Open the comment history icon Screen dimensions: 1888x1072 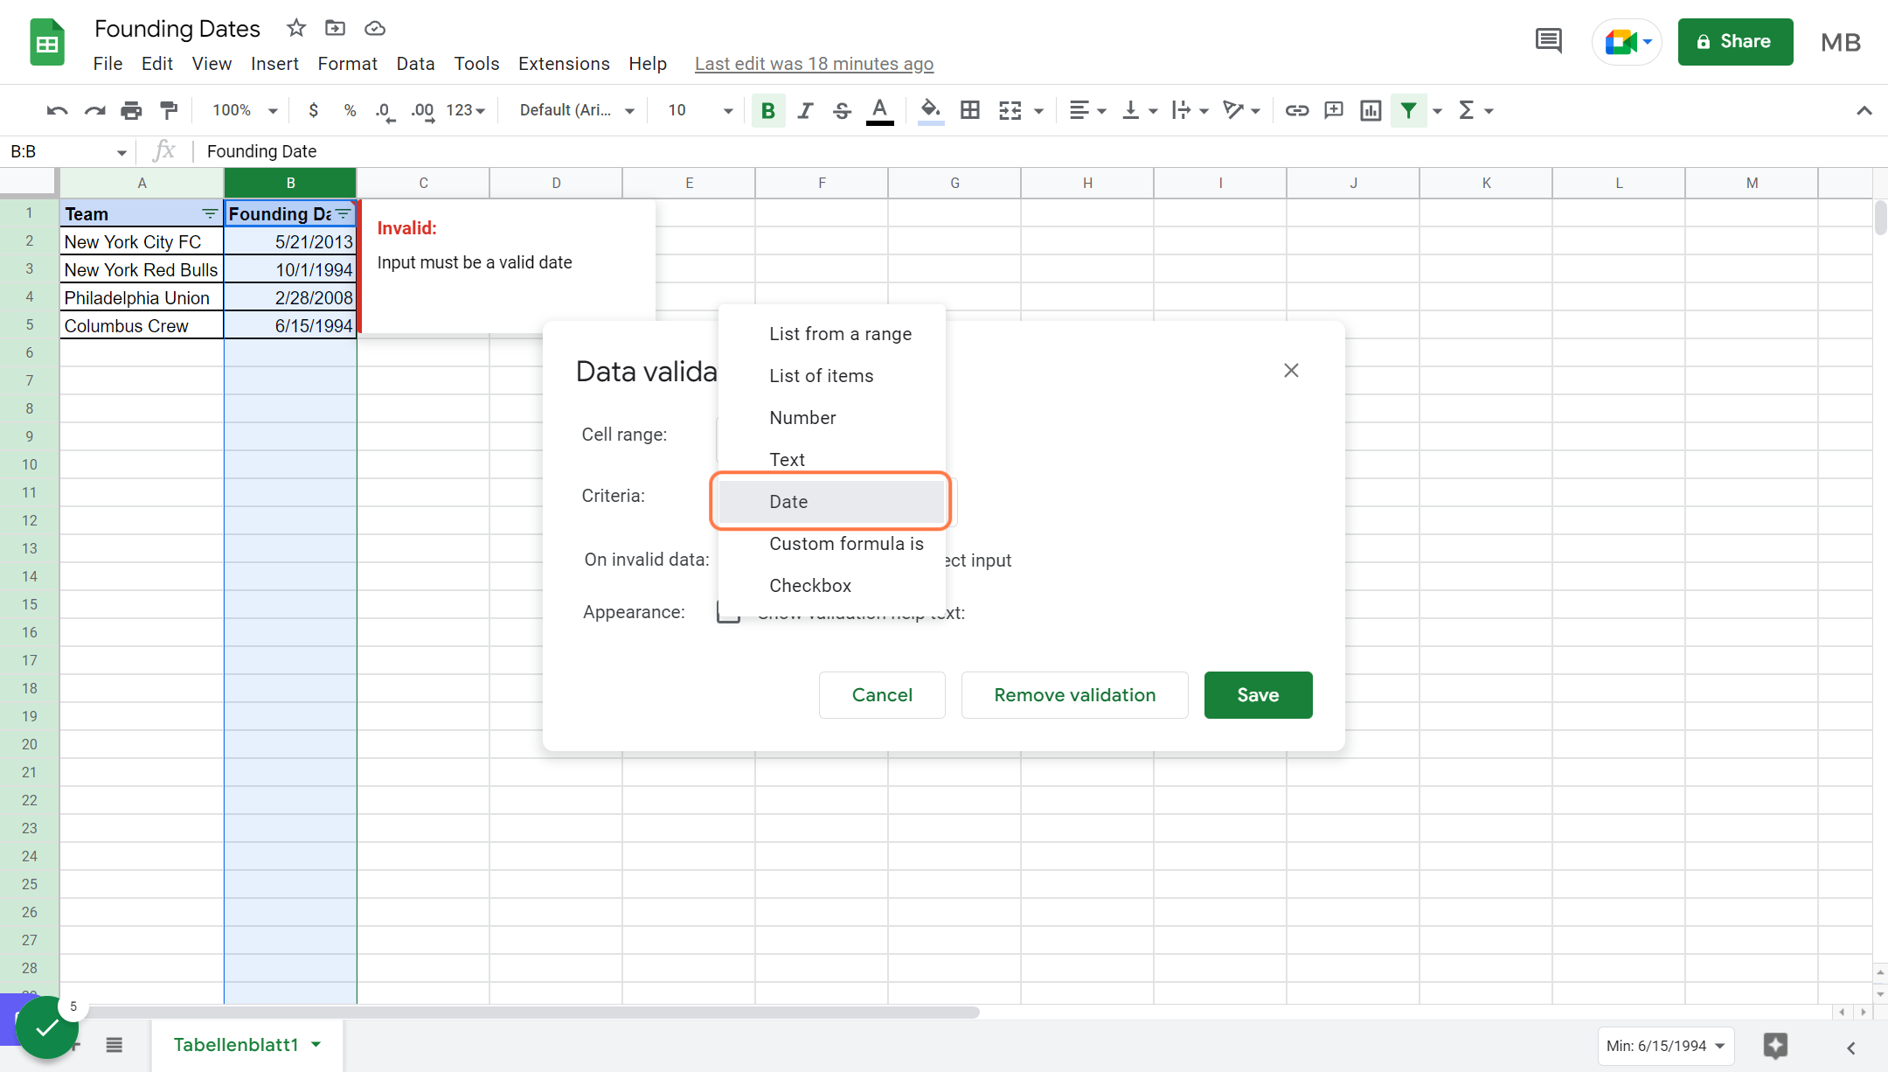click(x=1548, y=41)
